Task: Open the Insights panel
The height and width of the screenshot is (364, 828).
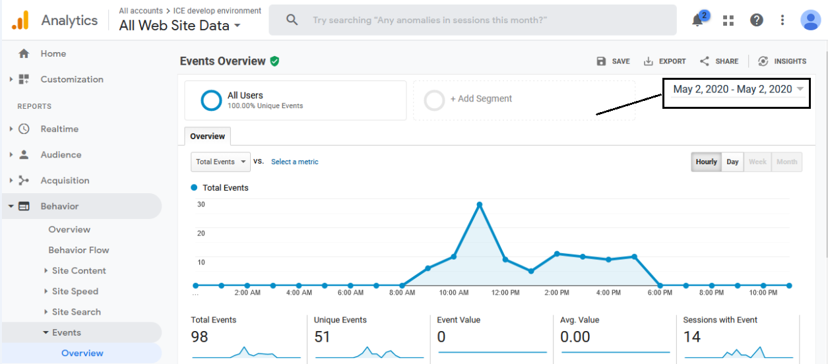Action: point(782,61)
